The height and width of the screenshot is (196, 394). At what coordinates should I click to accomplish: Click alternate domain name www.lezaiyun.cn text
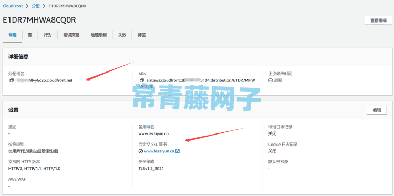[x=153, y=133]
